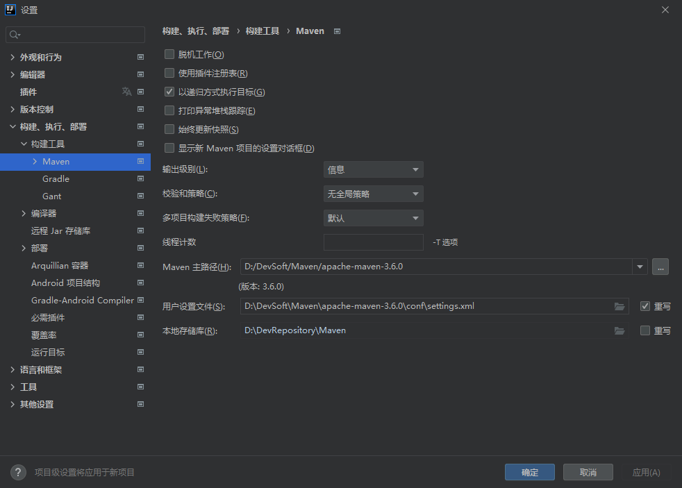Screen dimensions: 682x488
Task: Open the 输出级别 dropdown
Action: (373, 169)
